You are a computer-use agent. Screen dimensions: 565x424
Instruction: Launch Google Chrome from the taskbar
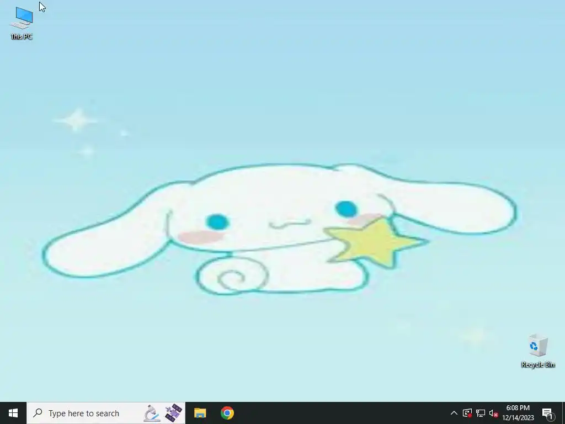coord(227,413)
